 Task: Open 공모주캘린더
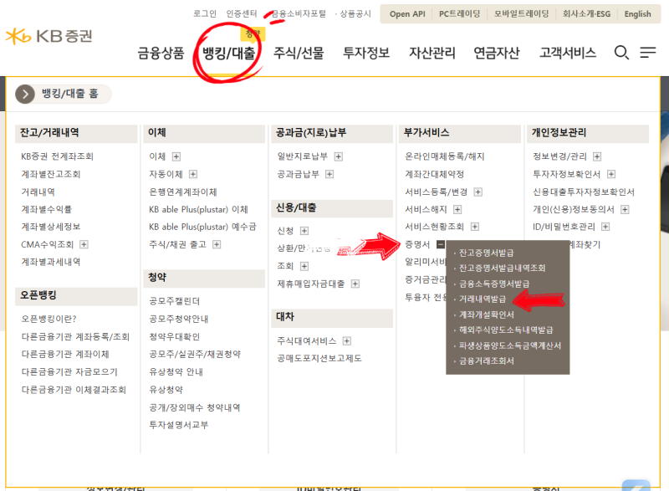(x=175, y=301)
